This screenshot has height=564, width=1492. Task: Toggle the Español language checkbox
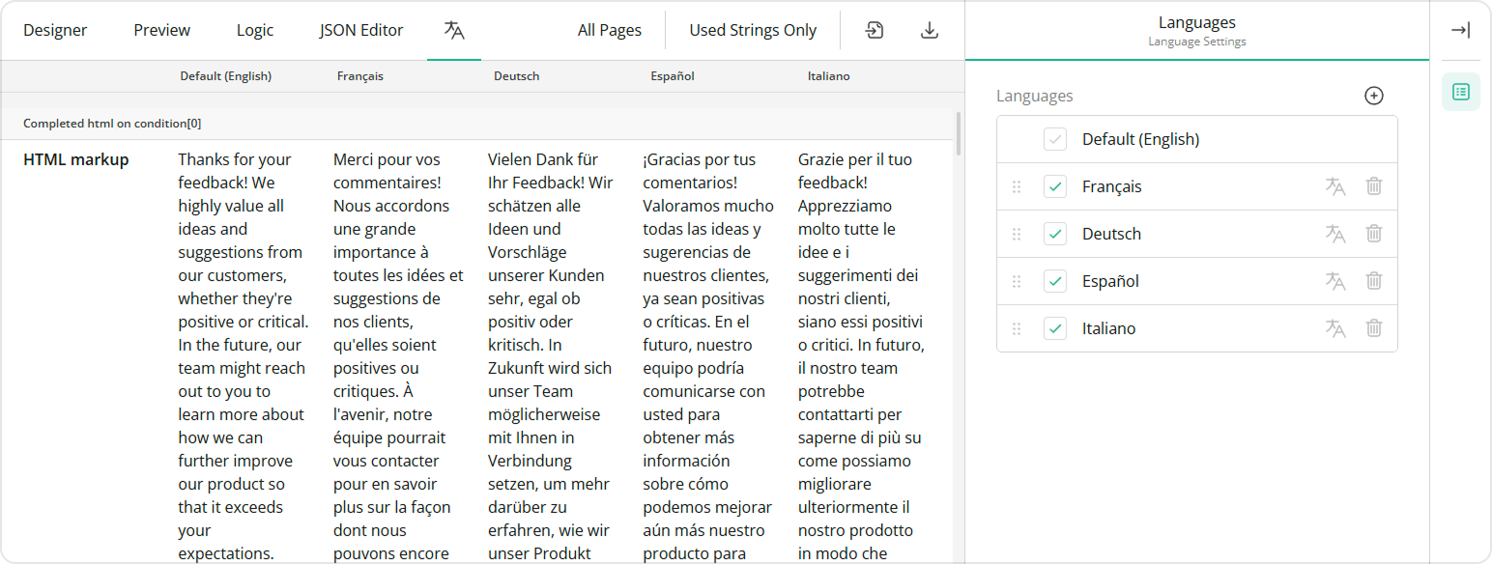coord(1054,281)
